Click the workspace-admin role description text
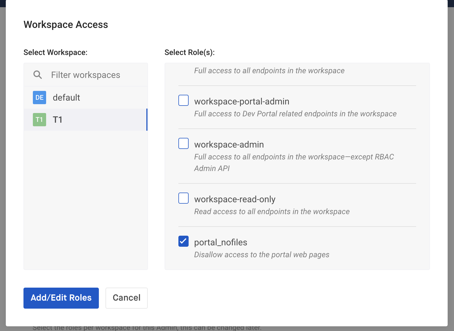Viewport: 454px width, 331px height. (x=294, y=162)
